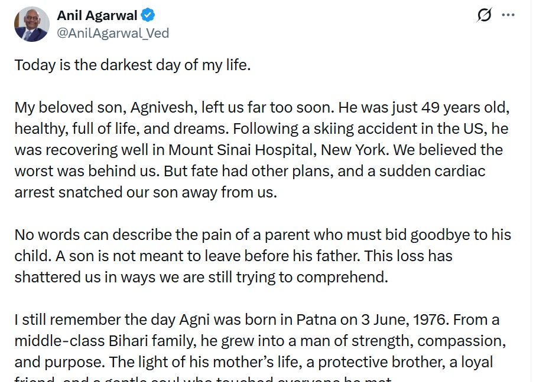
Task: Click the line 'Today is the darkest day of my life.'
Action: pyautogui.click(x=132, y=65)
